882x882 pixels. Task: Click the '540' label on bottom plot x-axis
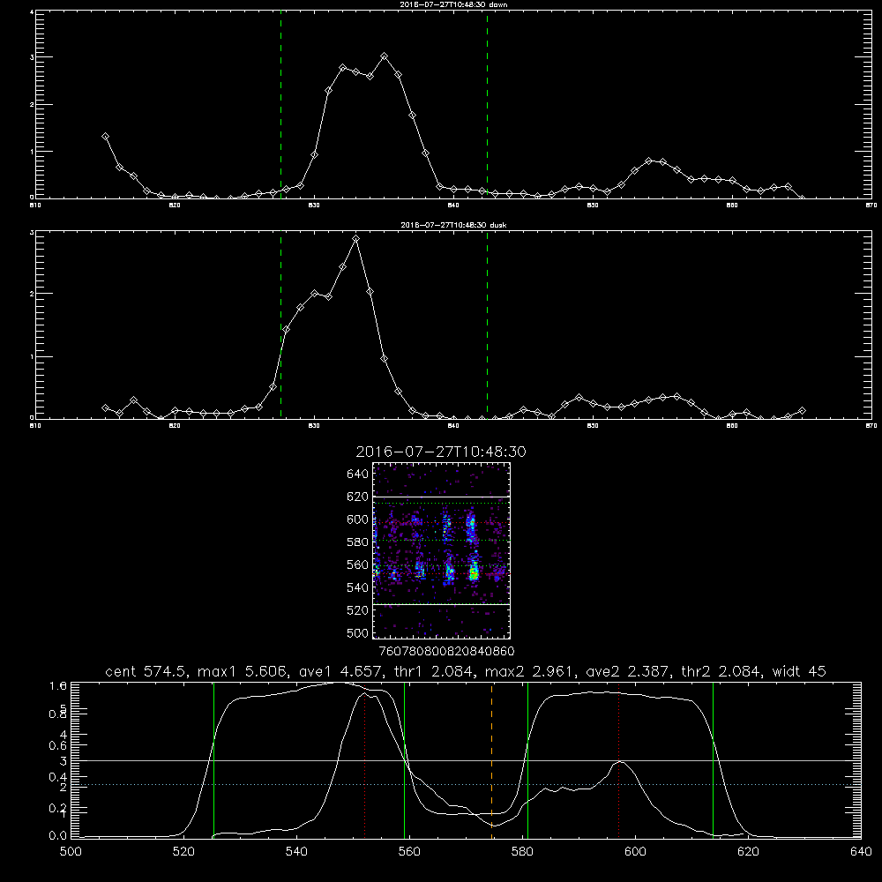tap(296, 852)
